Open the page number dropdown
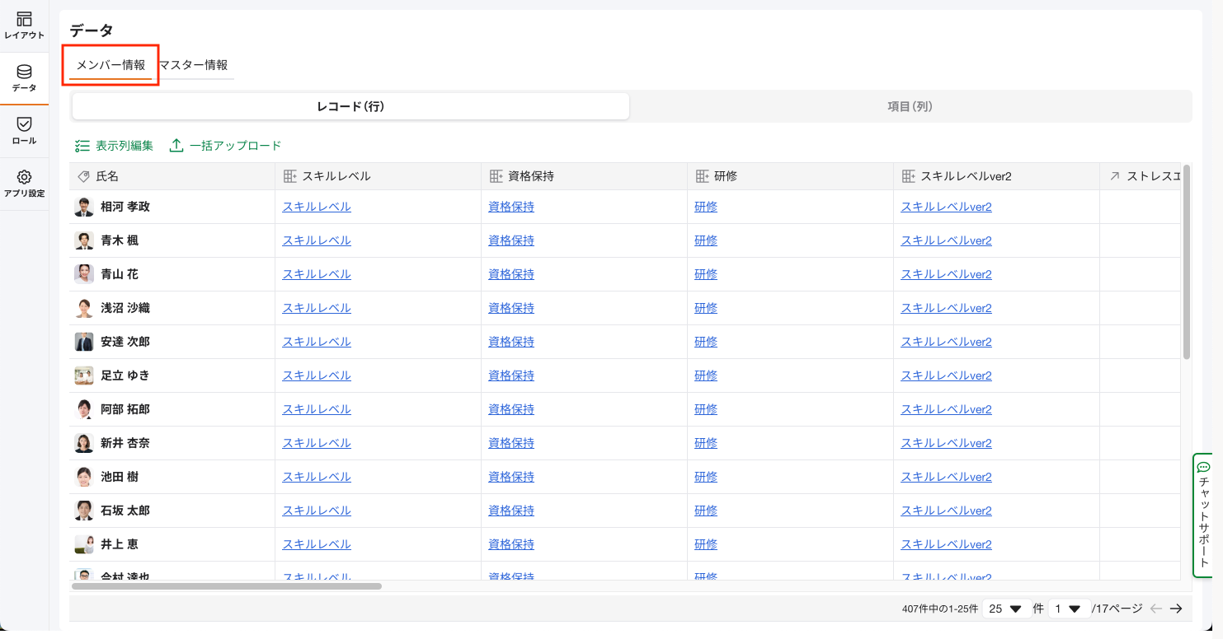The height and width of the screenshot is (639, 1223). (1067, 609)
